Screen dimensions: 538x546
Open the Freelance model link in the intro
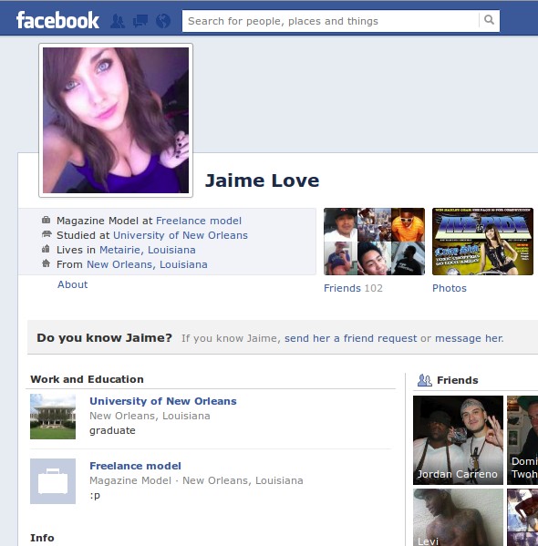coord(199,221)
